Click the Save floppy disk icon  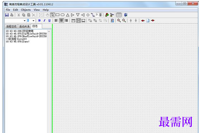pyautogui.click(x=7, y=15)
